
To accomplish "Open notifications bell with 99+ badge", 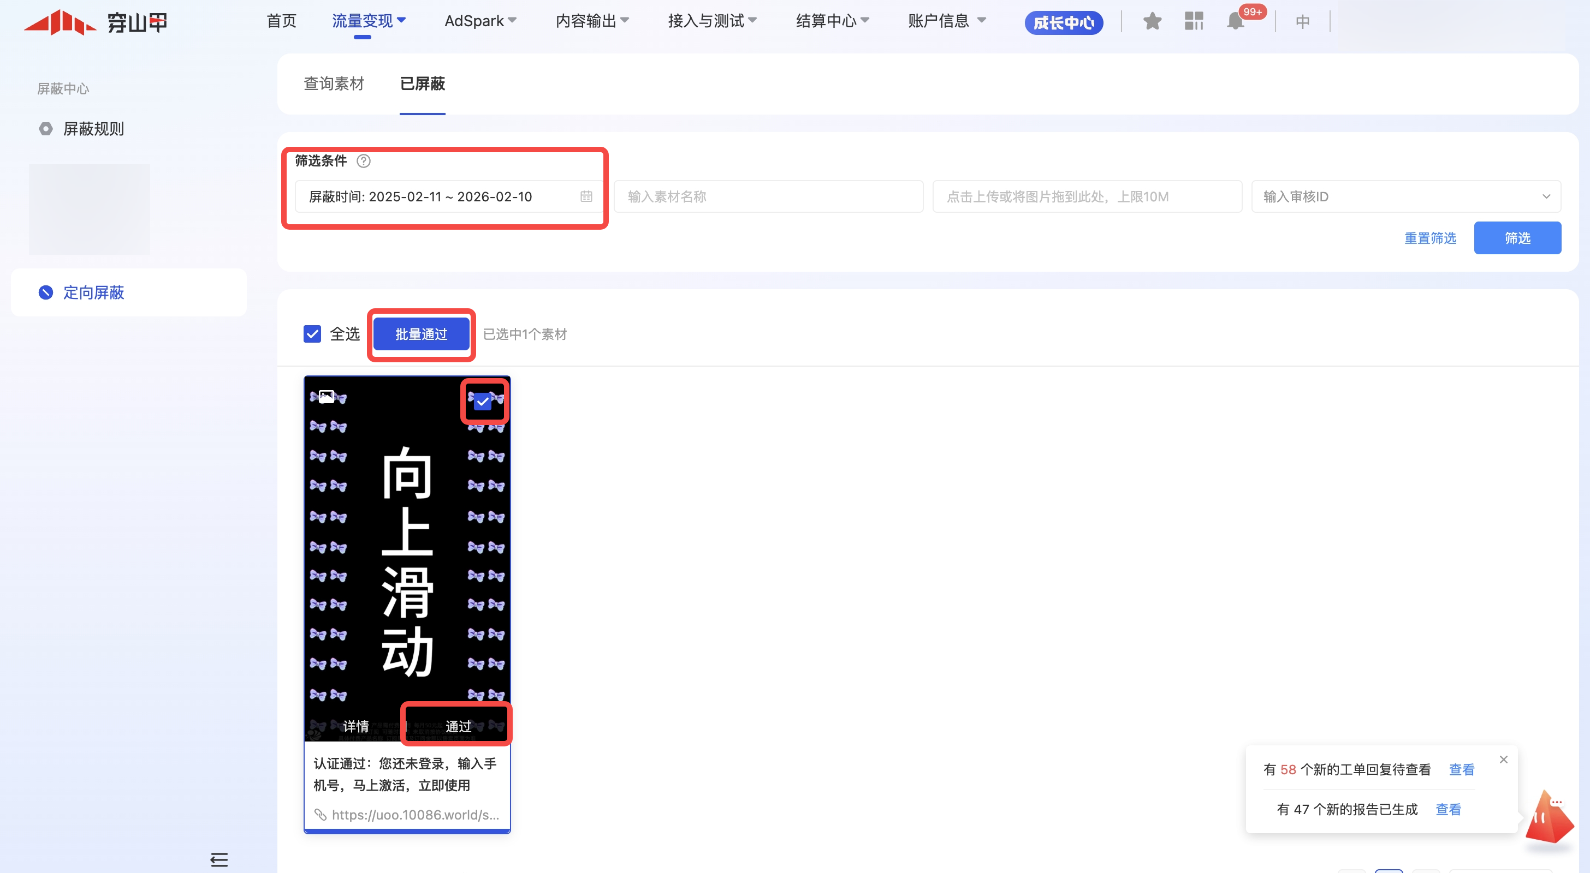I will tap(1235, 22).
